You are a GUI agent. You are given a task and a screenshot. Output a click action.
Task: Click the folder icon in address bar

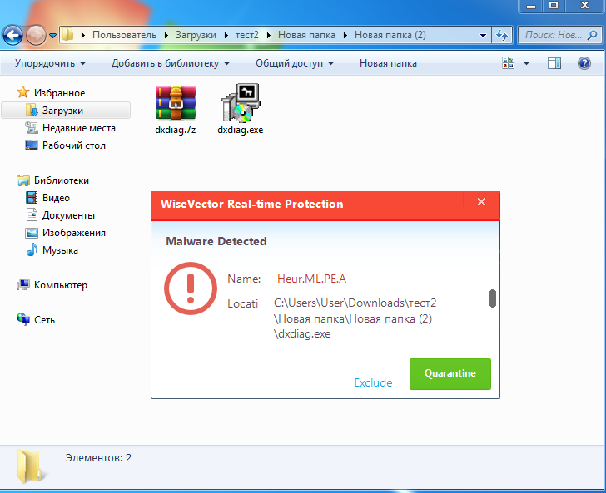(x=68, y=35)
